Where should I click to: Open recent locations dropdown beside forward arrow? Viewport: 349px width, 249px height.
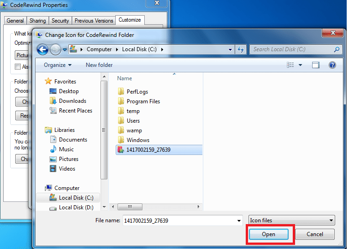[x=65, y=50]
